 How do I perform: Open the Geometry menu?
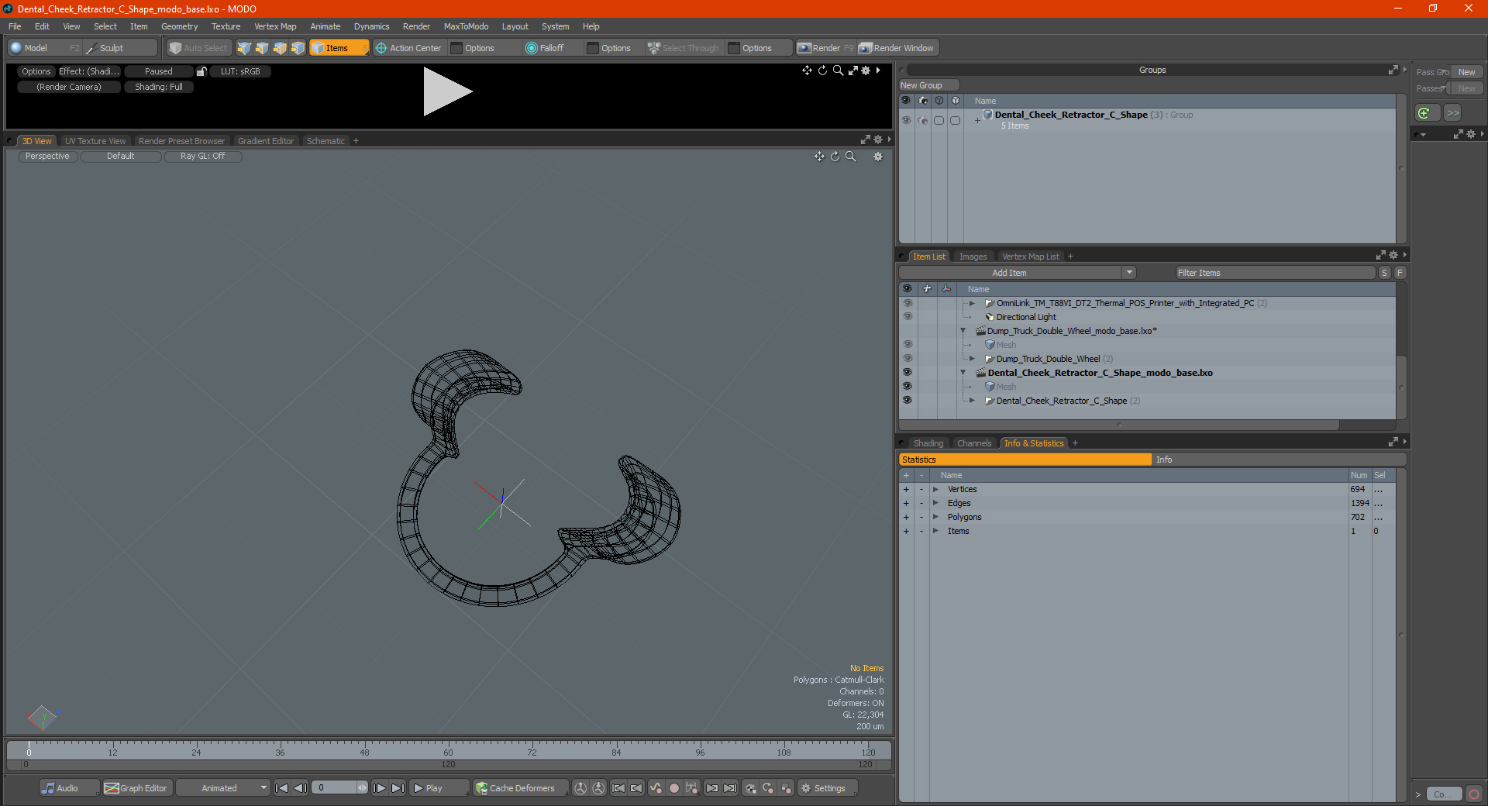tap(180, 26)
